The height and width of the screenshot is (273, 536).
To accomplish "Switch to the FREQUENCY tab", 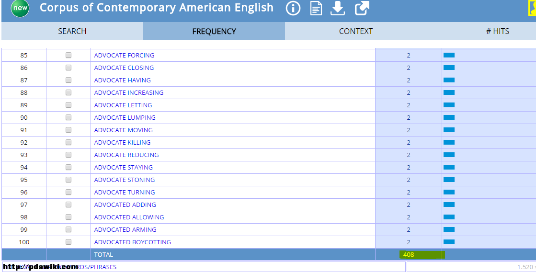I will (214, 32).
